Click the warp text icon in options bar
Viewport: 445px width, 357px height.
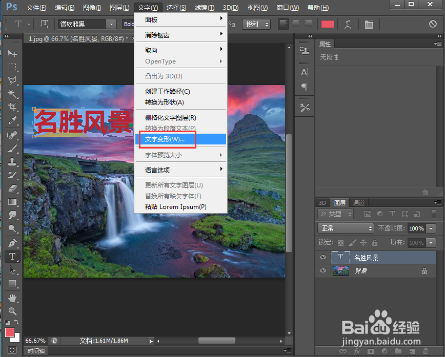tap(348, 25)
